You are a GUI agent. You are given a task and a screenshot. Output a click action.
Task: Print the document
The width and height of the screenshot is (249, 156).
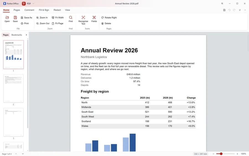pyautogui.click(x=25, y=23)
